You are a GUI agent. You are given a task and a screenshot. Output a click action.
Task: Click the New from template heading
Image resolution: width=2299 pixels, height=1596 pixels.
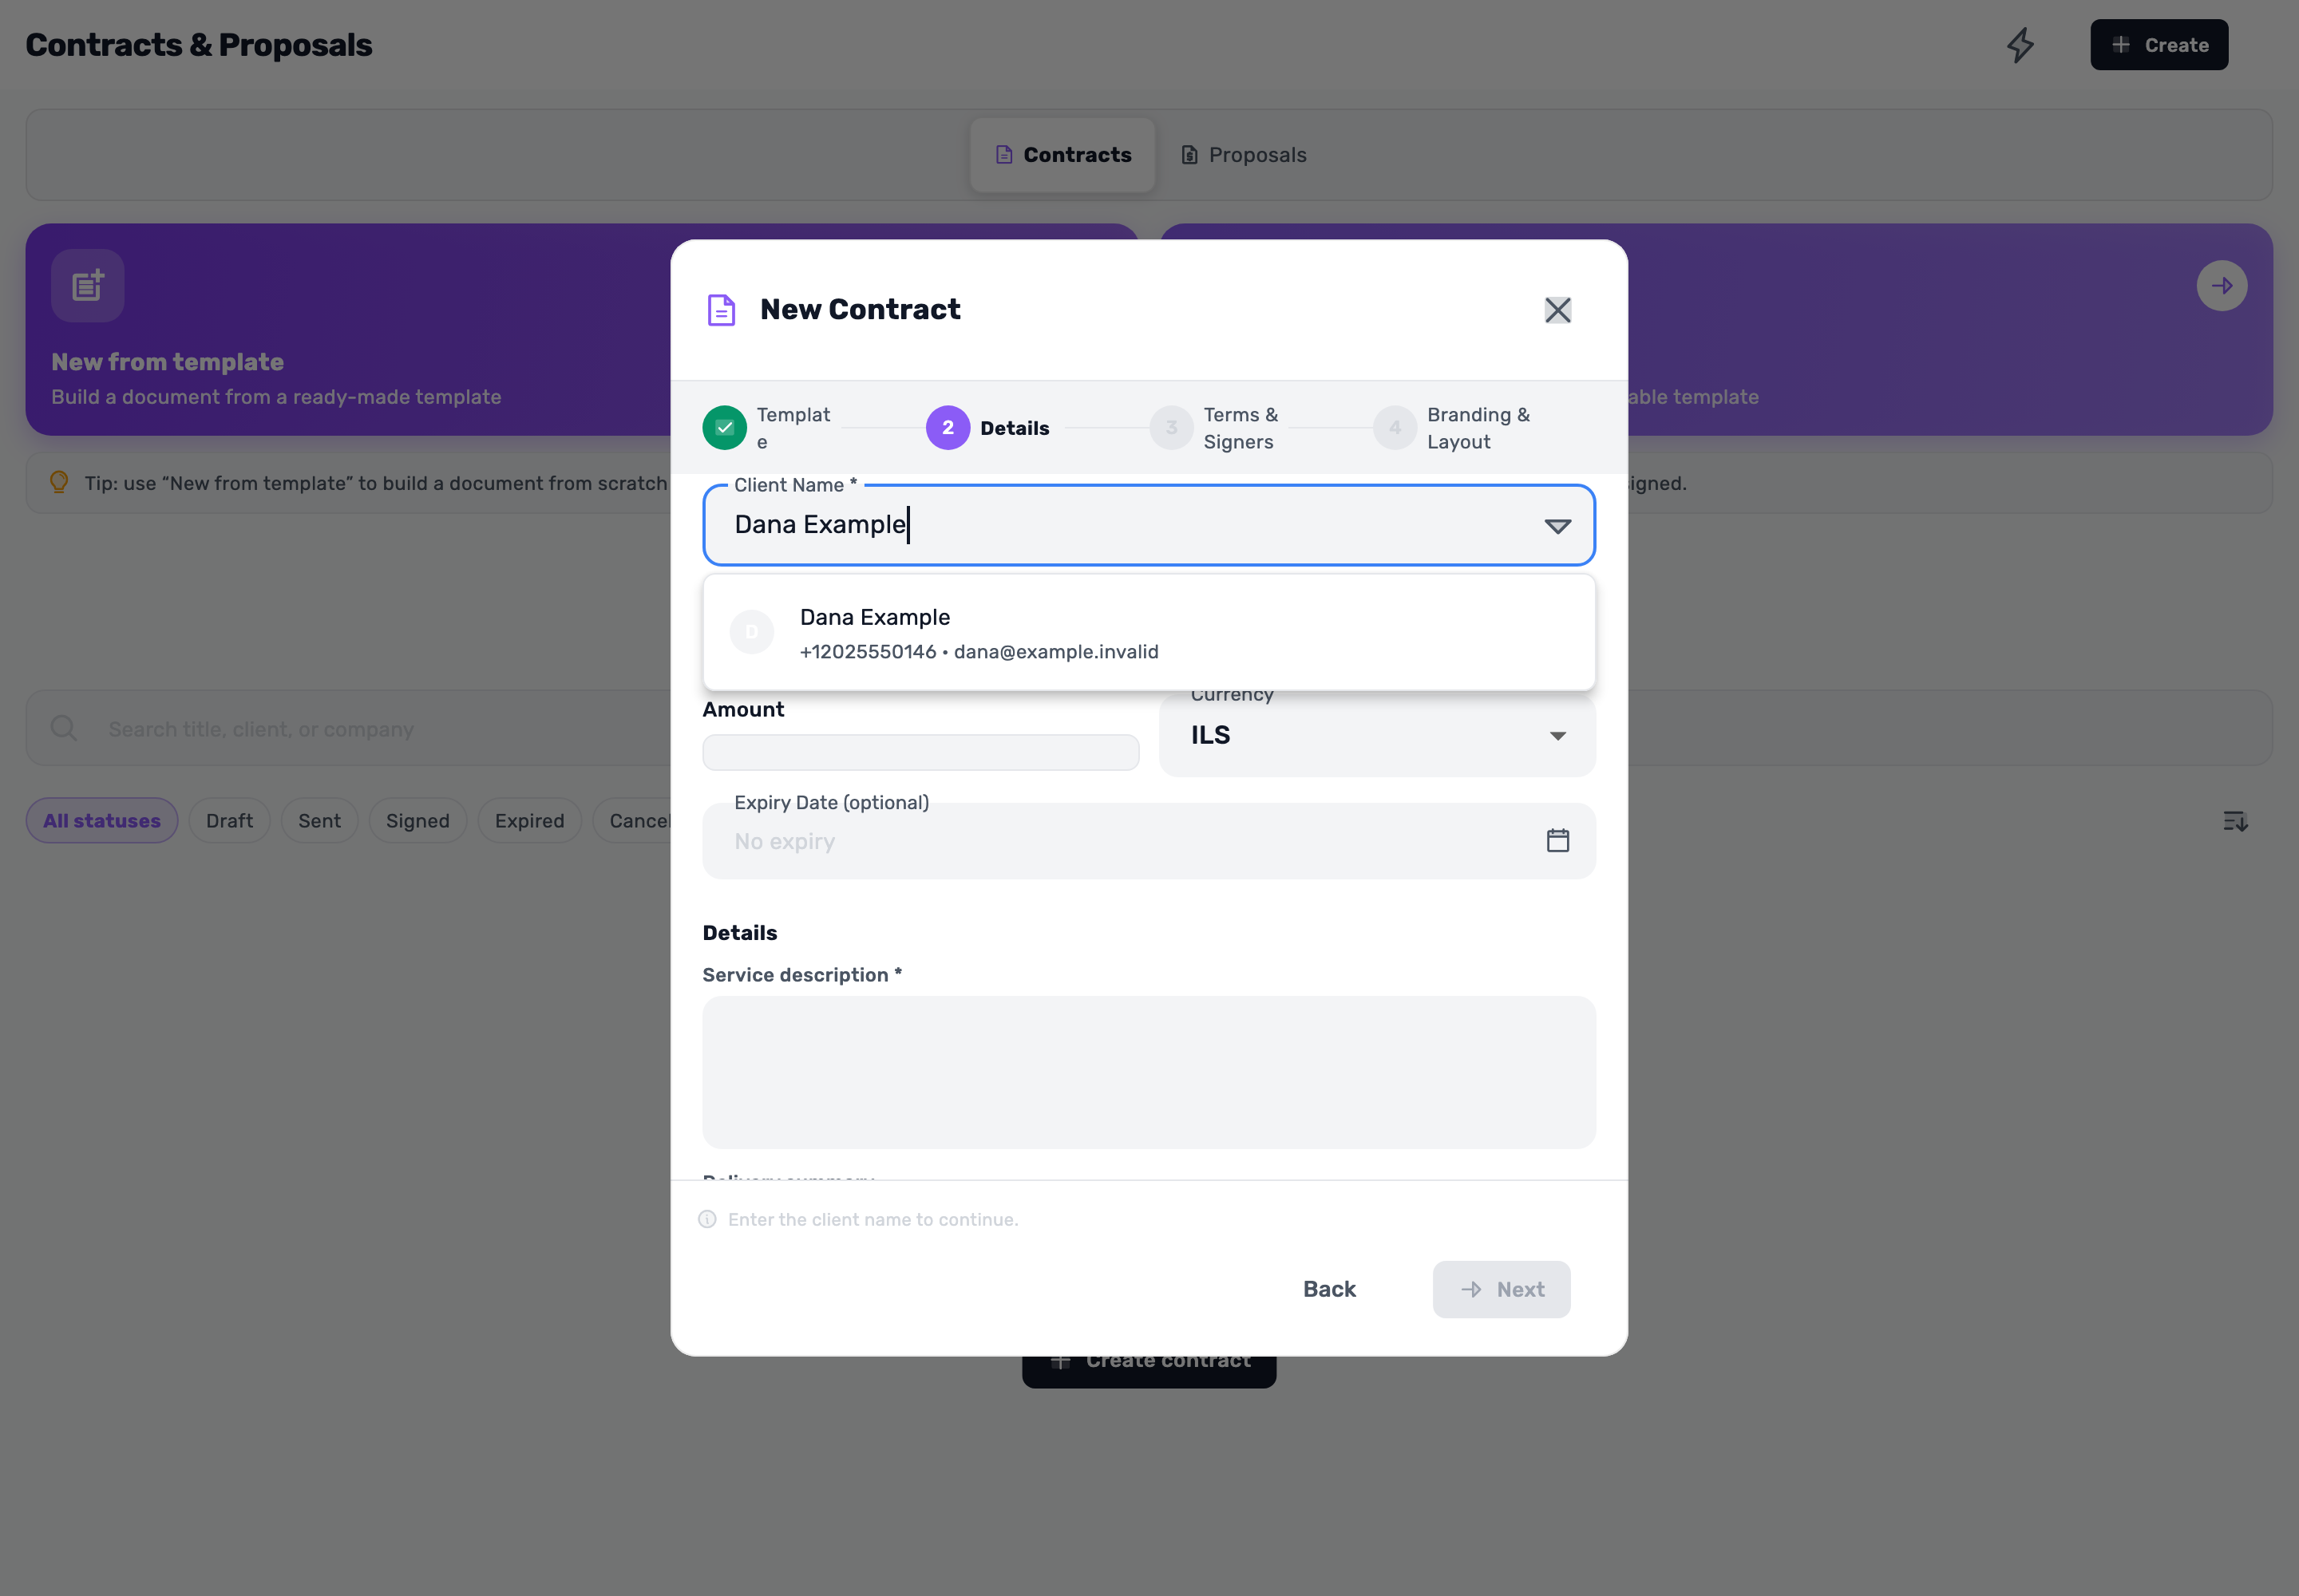click(x=168, y=362)
